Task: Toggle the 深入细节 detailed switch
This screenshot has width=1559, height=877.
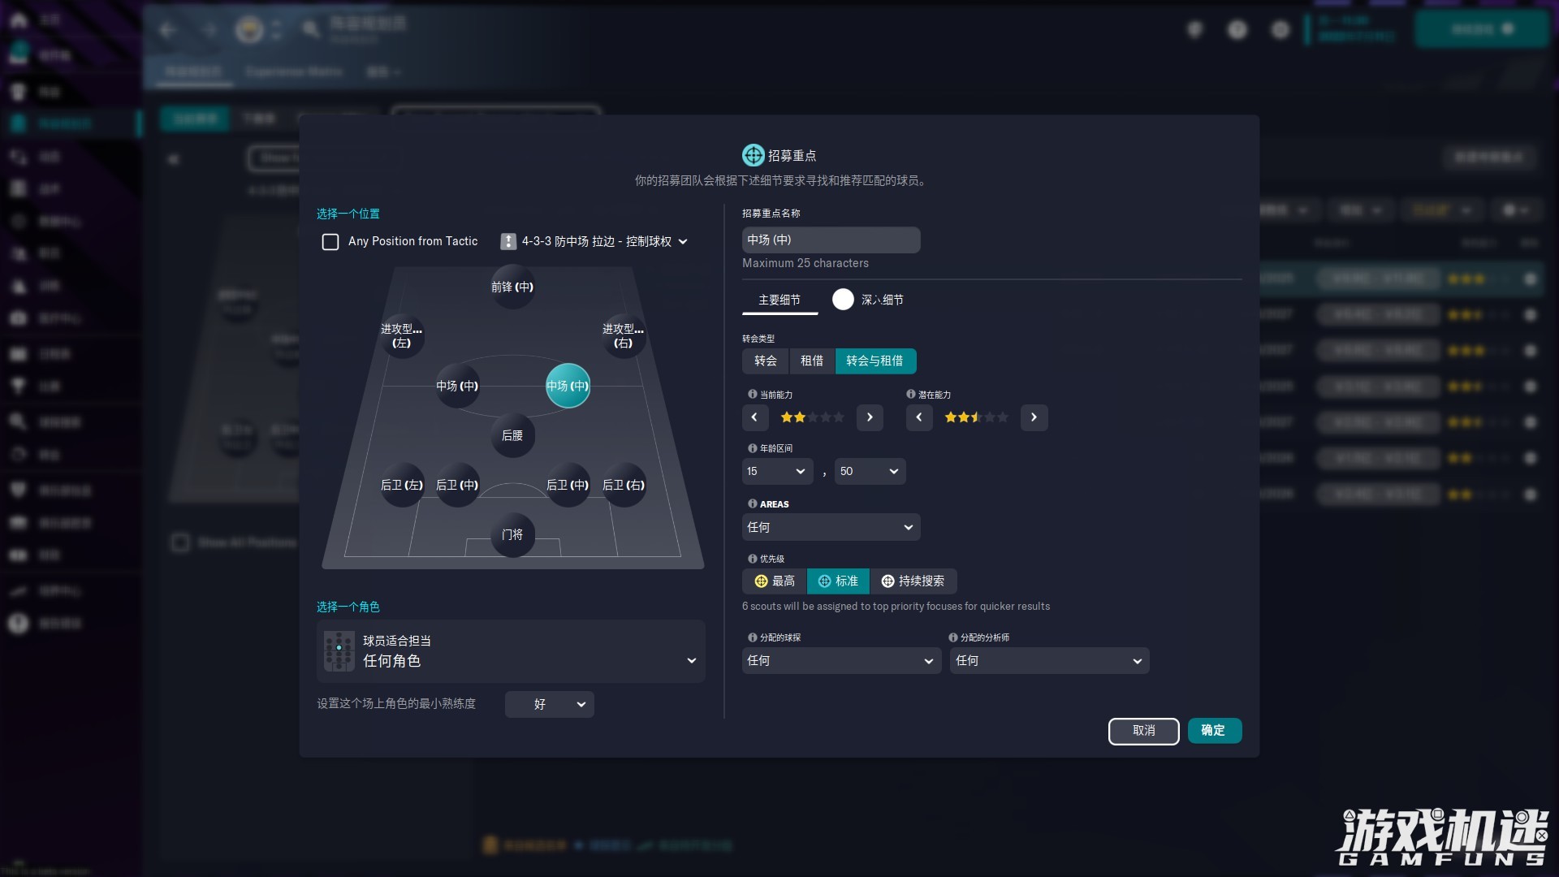Action: tap(844, 300)
